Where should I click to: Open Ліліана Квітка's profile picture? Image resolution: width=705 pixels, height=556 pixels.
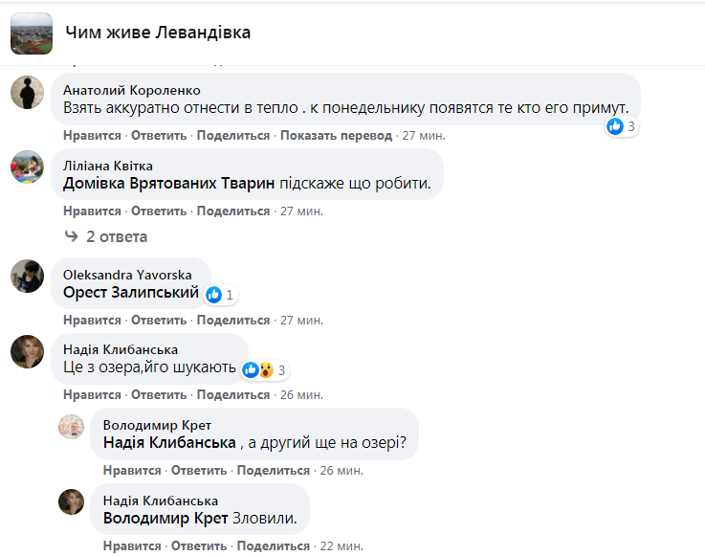[x=27, y=167]
